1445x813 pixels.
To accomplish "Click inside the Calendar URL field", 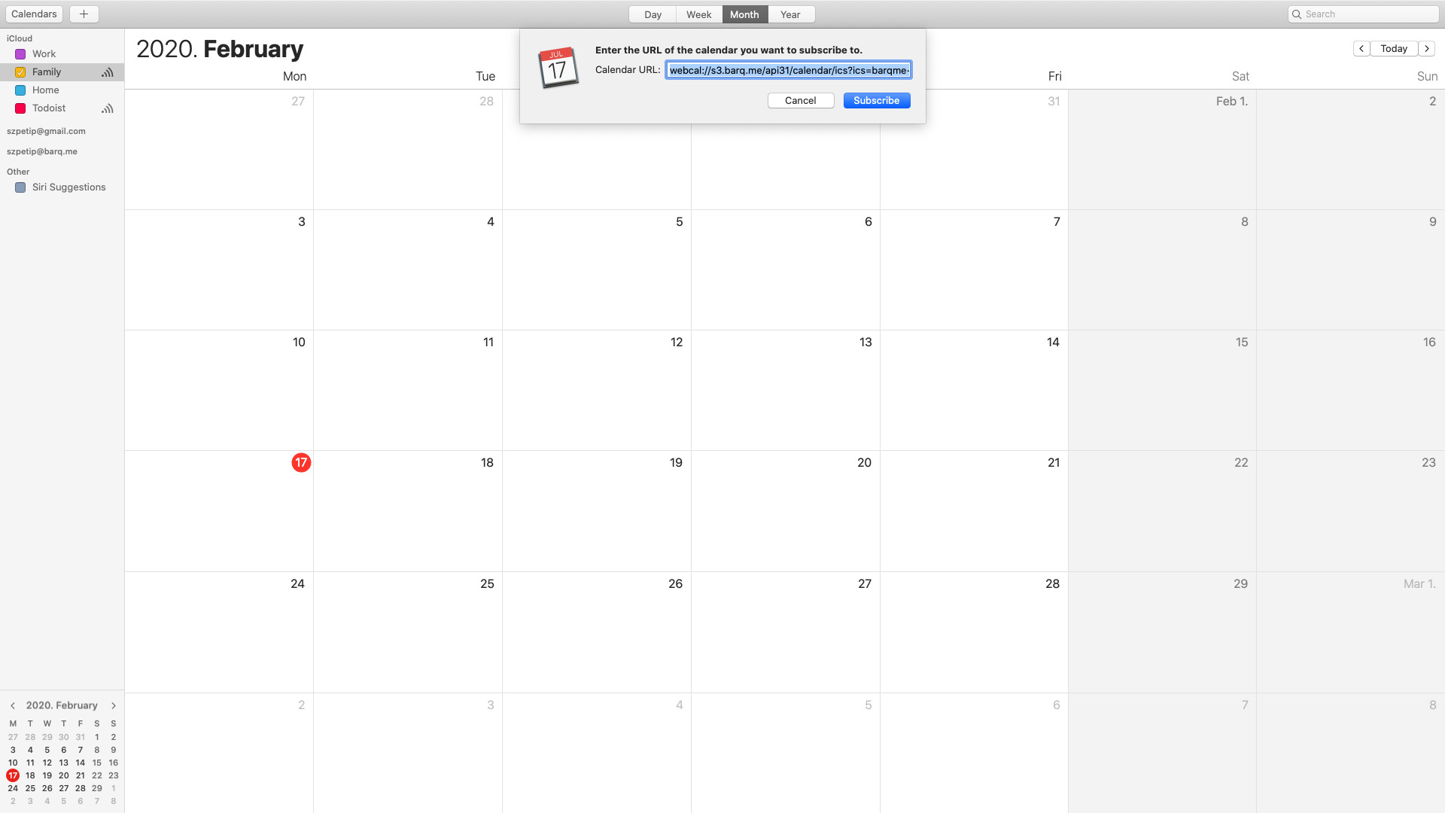I will point(788,70).
